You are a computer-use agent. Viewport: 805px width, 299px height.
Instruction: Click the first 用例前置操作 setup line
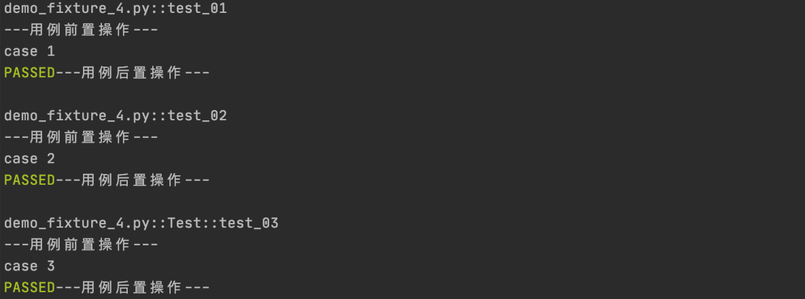(81, 31)
